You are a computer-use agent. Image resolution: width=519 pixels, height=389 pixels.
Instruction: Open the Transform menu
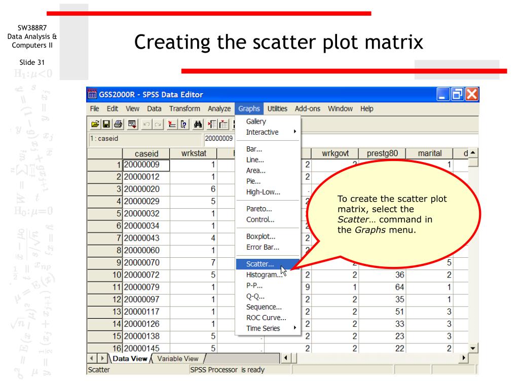click(184, 108)
